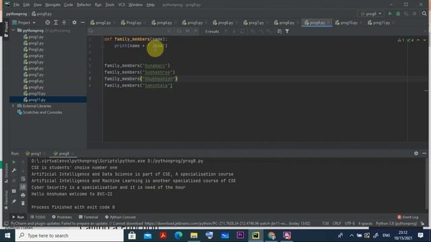
Task: Open the Navigate menu
Action: [53, 5]
